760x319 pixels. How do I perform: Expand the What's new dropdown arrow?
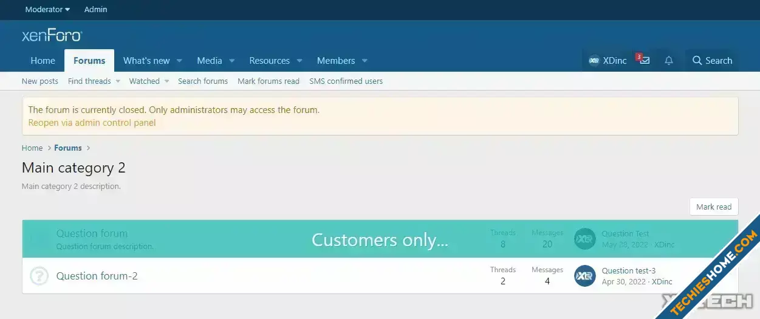179,61
